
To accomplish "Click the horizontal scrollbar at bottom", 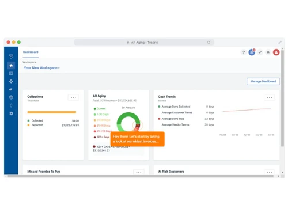I will tap(141, 176).
